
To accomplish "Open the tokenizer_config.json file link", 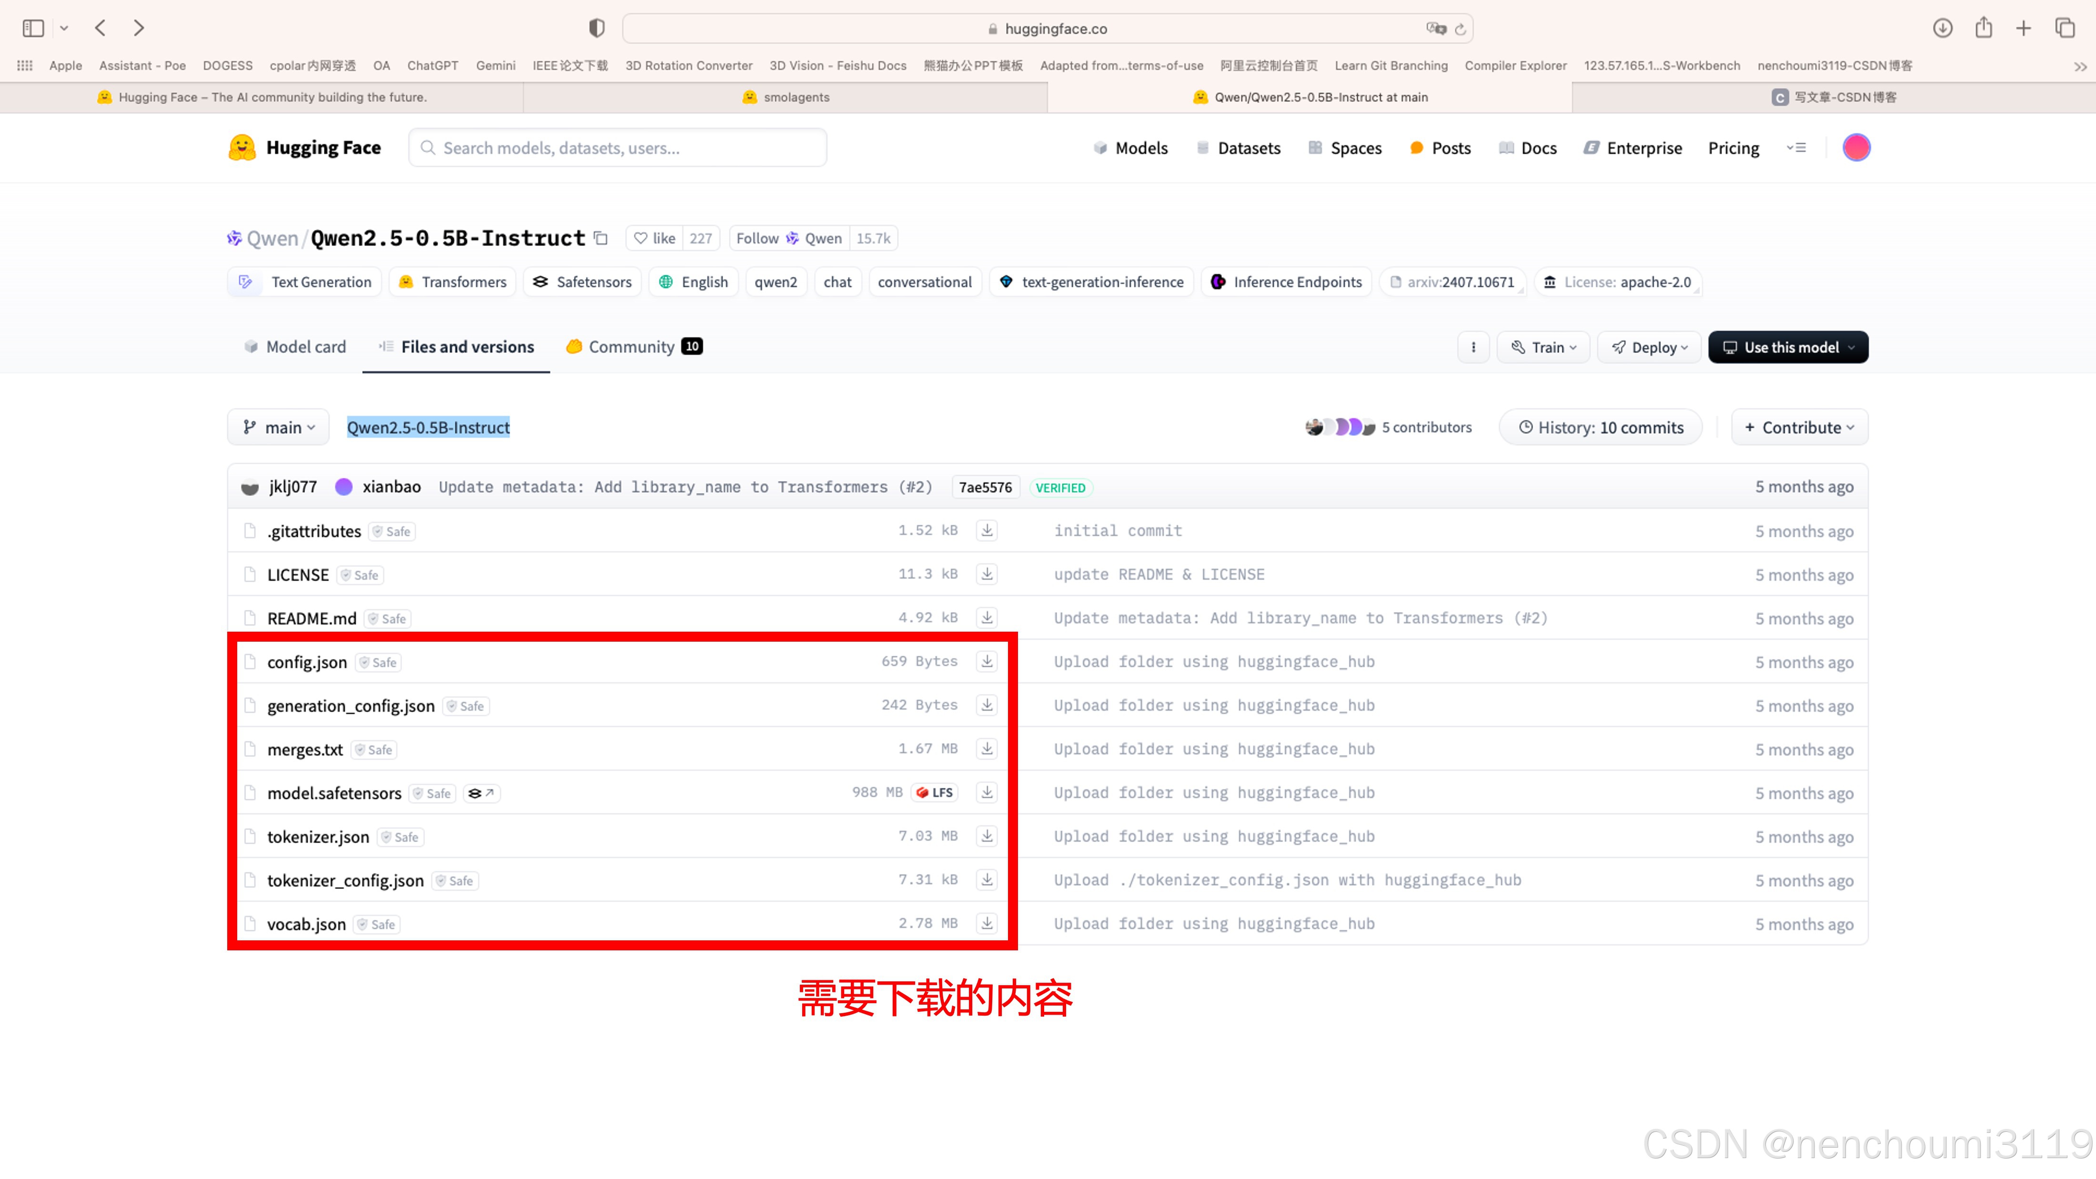I will click(345, 880).
